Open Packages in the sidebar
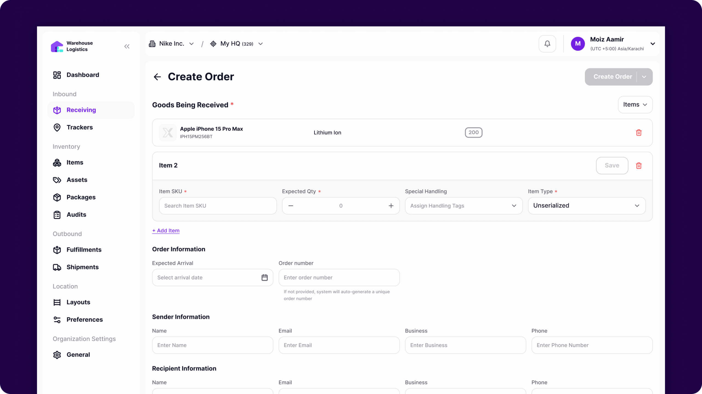This screenshot has width=702, height=394. [91, 198]
